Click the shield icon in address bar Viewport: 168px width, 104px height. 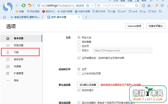click(x=39, y=5)
